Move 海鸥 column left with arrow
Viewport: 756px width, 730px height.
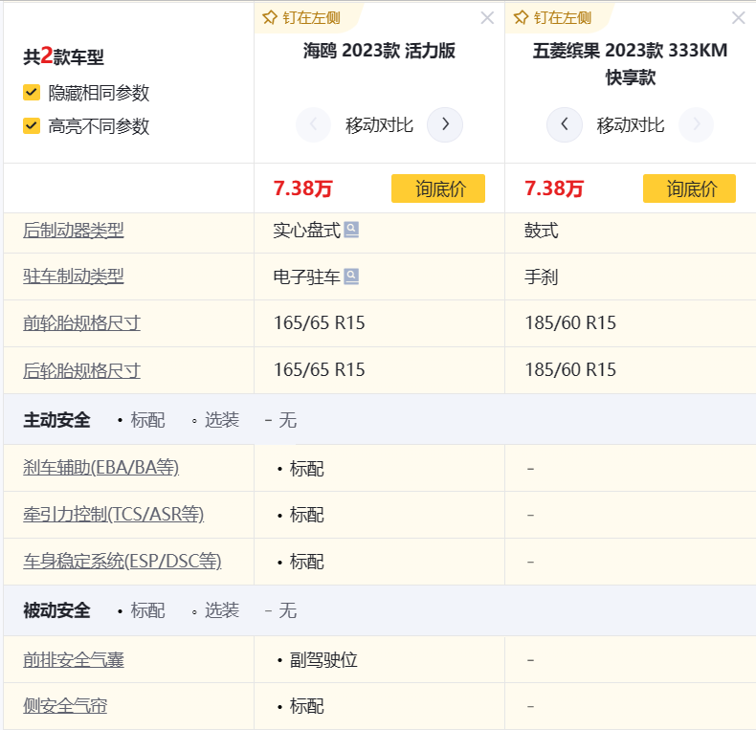pyautogui.click(x=313, y=124)
